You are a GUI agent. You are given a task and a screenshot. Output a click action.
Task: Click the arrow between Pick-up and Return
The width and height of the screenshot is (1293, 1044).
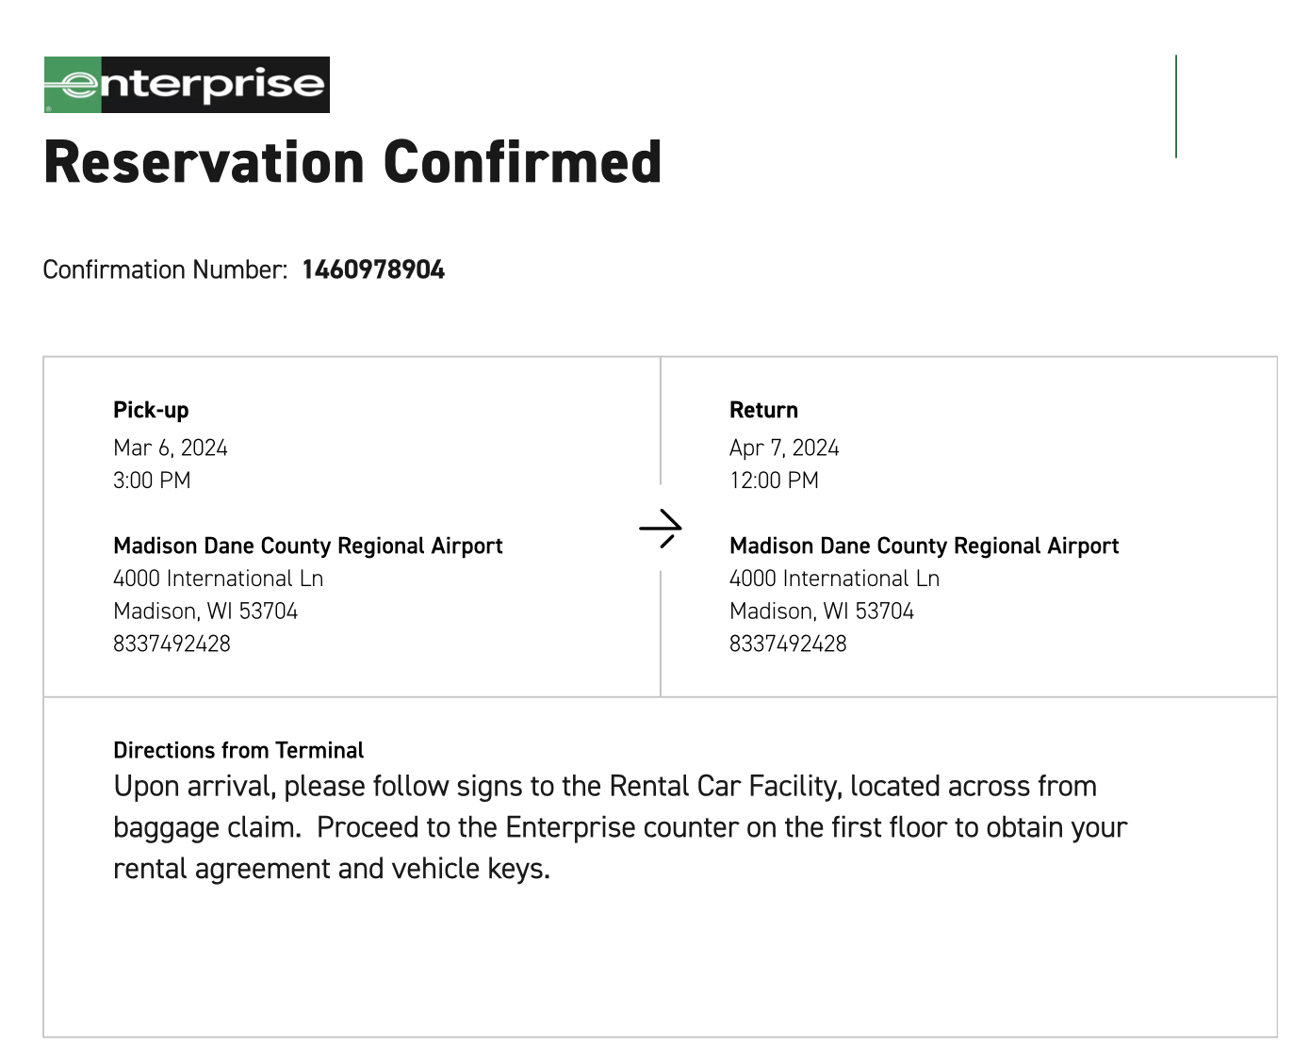pyautogui.click(x=660, y=528)
